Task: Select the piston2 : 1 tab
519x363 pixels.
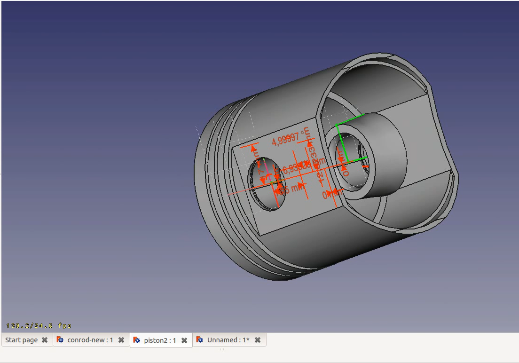Action: [x=160, y=340]
